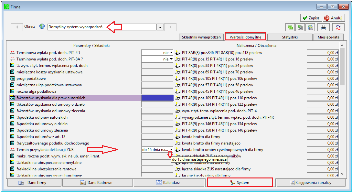The width and height of the screenshot is (352, 193).
Task: Select row 'miesięczne koszty uzyskania ustawowe'
Action: click(75, 72)
